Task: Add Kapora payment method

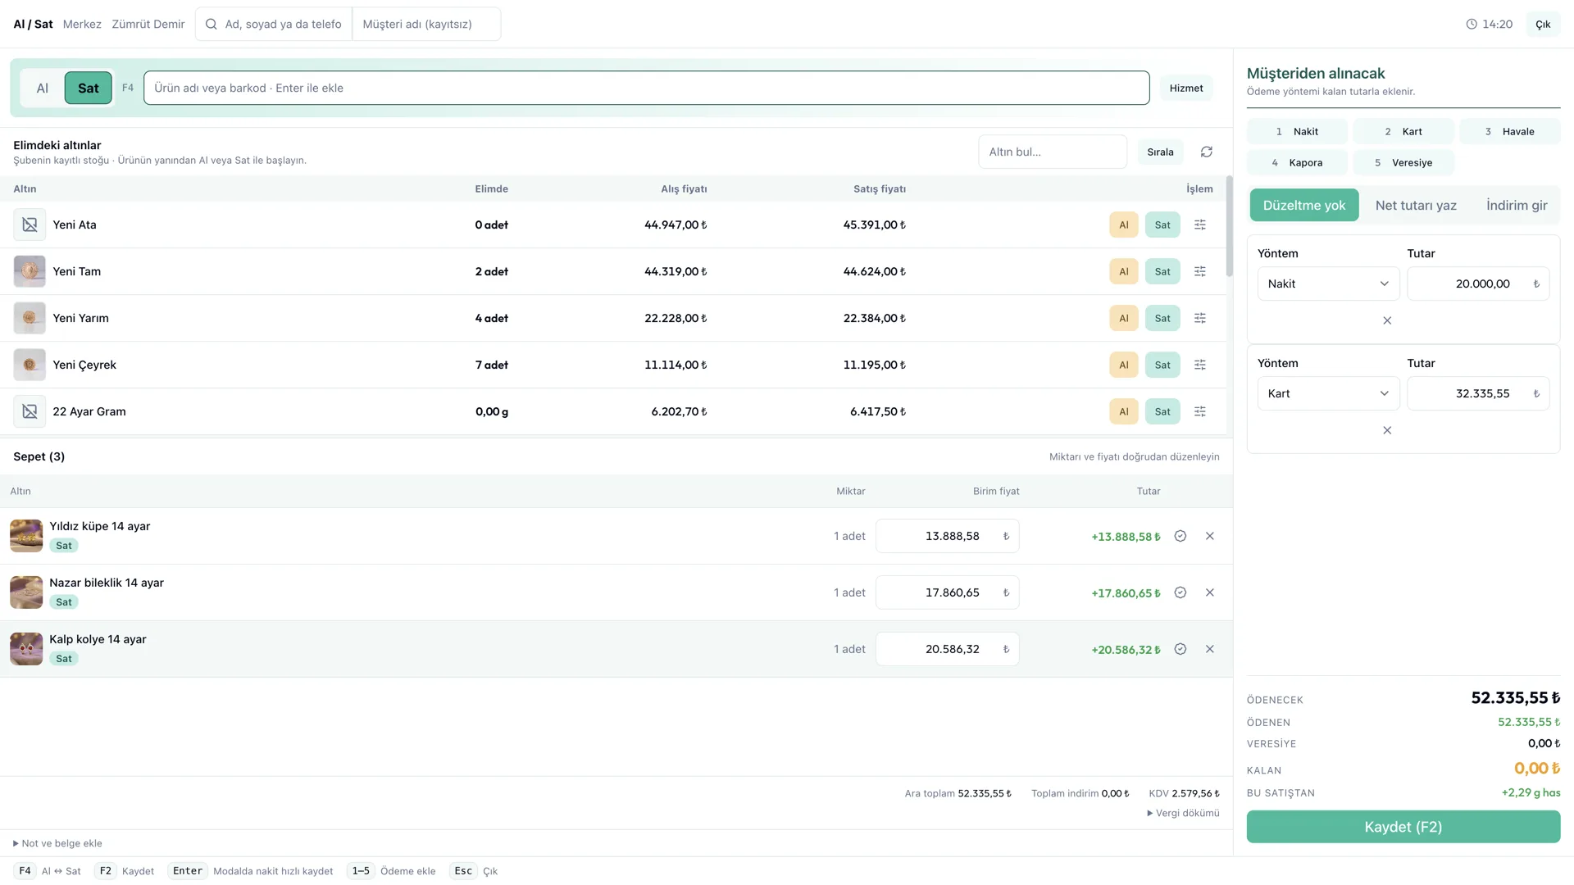Action: pyautogui.click(x=1297, y=162)
